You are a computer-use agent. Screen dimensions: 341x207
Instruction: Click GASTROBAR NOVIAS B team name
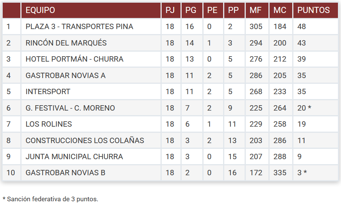pos(65,173)
